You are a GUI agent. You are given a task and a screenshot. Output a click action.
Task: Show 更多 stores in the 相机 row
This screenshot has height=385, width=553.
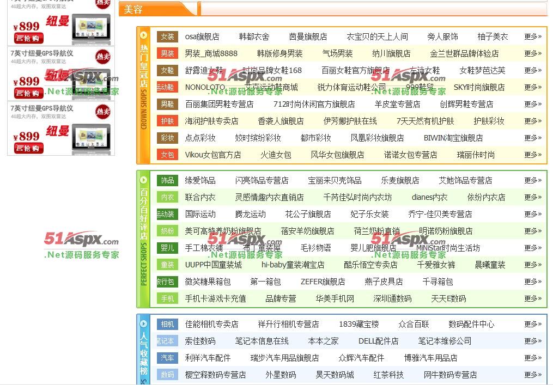click(x=532, y=325)
